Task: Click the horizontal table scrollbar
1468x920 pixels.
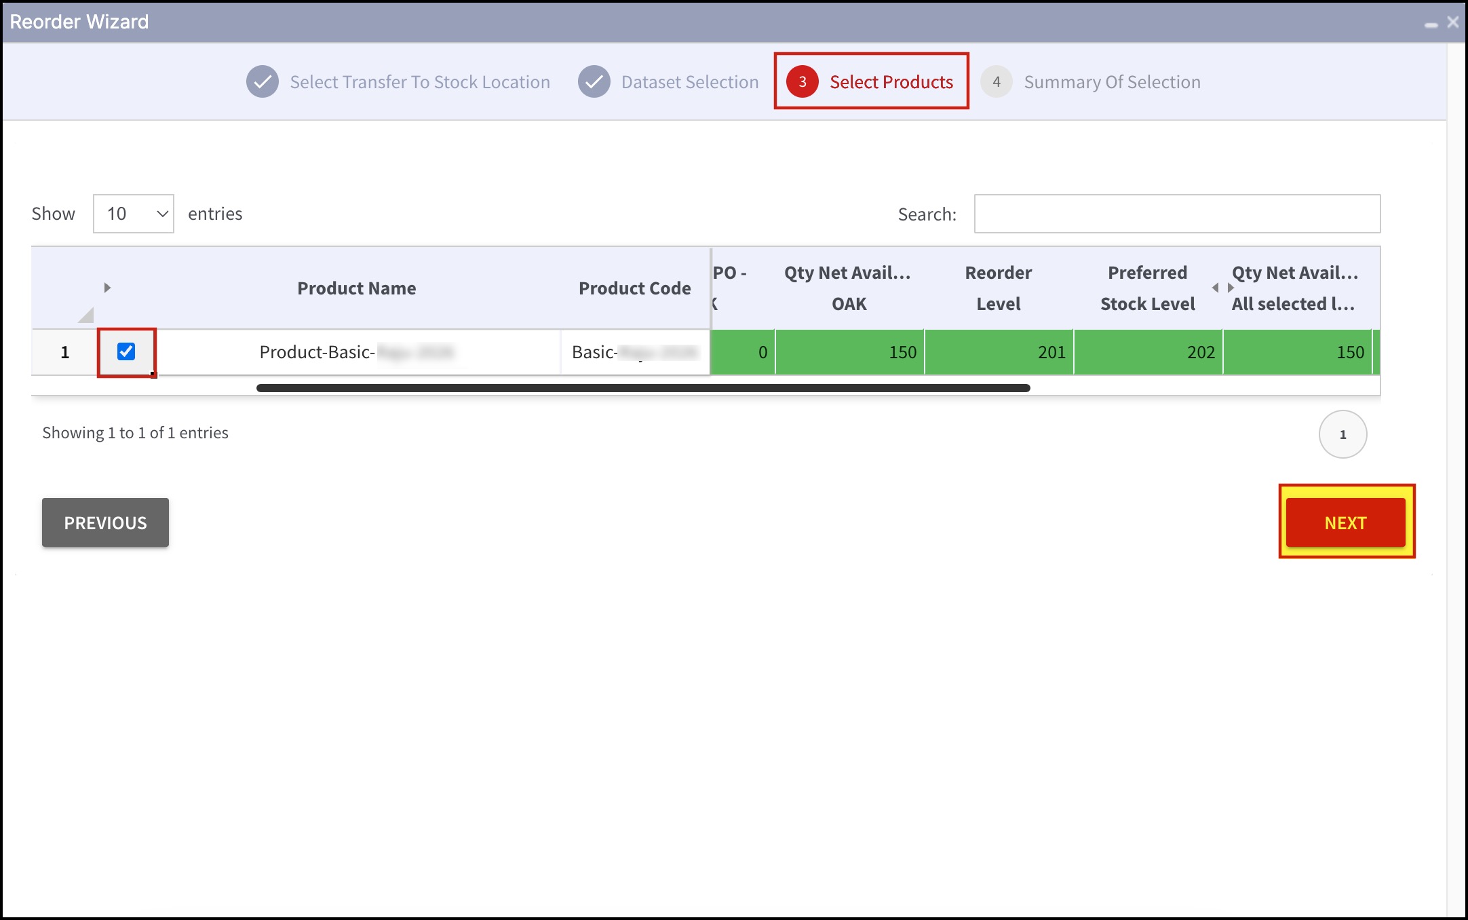Action: (642, 388)
